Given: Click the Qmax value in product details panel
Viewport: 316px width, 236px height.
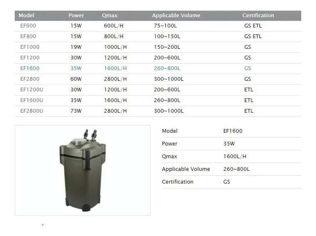Looking at the screenshot, I should point(235,157).
